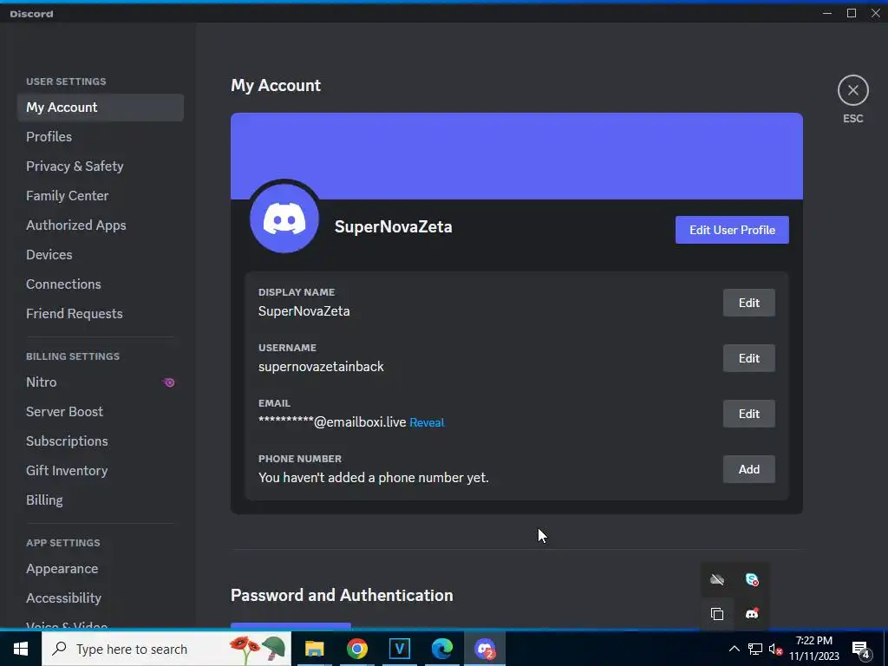The image size is (888, 666).
Task: Click the blue profile banner
Action: [517, 156]
